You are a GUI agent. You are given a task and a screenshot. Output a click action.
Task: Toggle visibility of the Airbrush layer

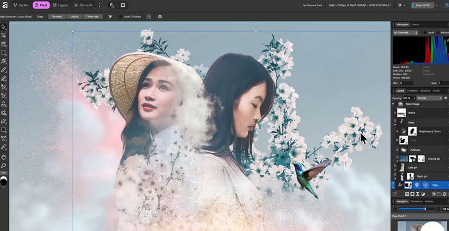pos(397,149)
